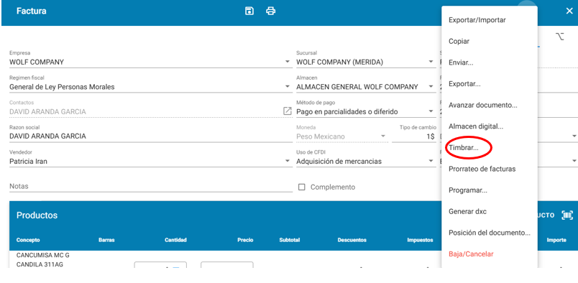The width and height of the screenshot is (578, 283).
Task: Click the Notas input field
Action: click(151, 187)
